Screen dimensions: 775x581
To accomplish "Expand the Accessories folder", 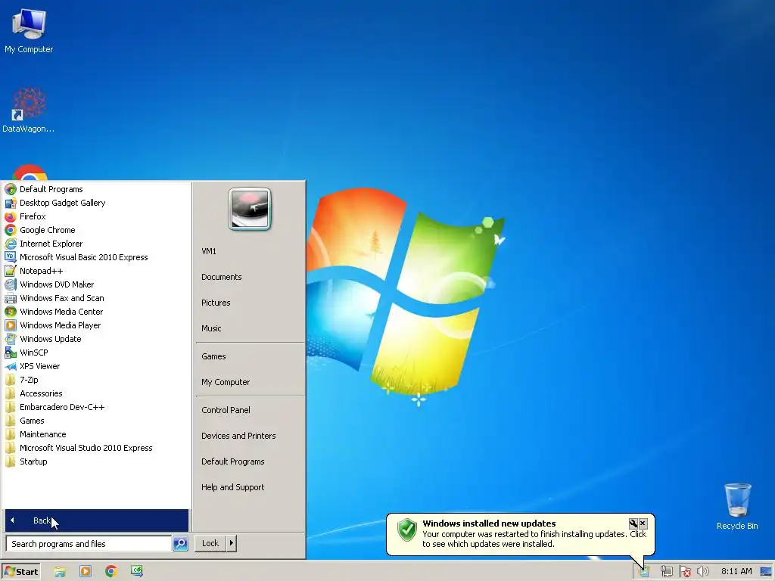I will tap(41, 393).
